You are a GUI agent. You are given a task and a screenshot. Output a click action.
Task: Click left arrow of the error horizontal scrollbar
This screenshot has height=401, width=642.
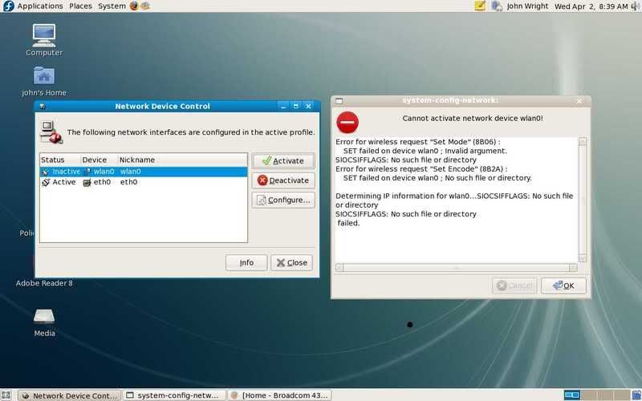(339, 268)
